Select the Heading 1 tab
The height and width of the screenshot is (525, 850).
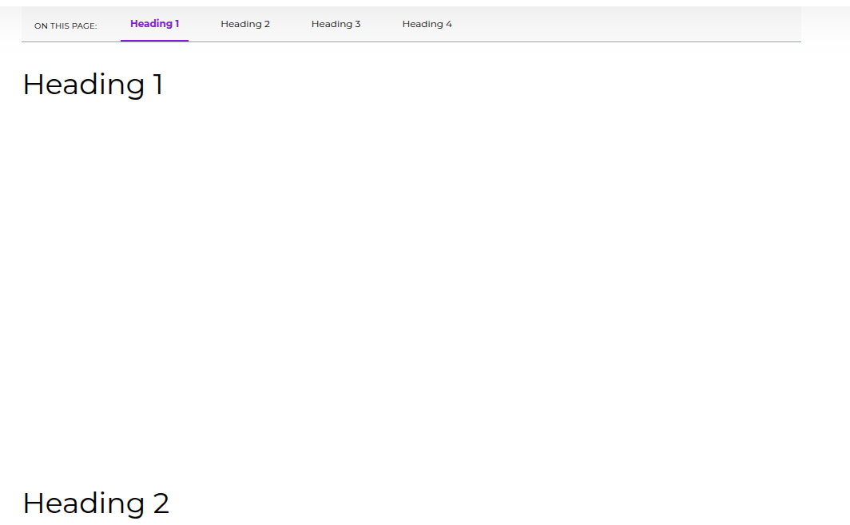tap(154, 24)
